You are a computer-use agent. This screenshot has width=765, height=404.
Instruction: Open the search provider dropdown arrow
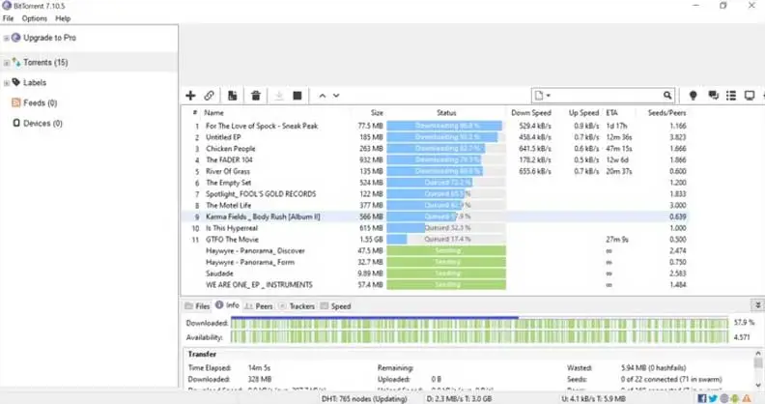pos(549,96)
